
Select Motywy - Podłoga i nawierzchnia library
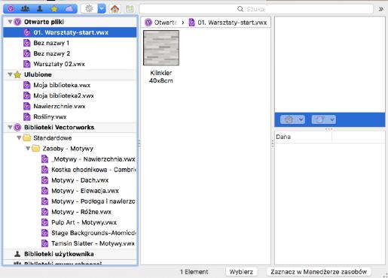pos(70,201)
